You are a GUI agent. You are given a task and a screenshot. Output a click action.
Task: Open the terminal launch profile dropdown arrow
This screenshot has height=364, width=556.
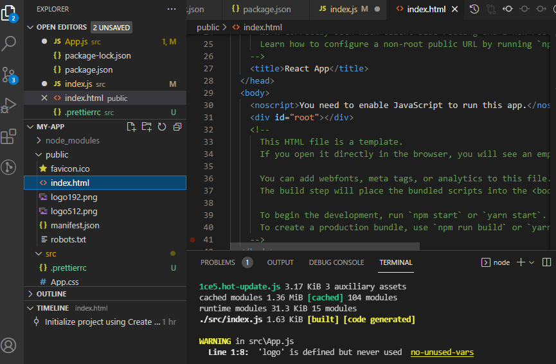click(532, 262)
